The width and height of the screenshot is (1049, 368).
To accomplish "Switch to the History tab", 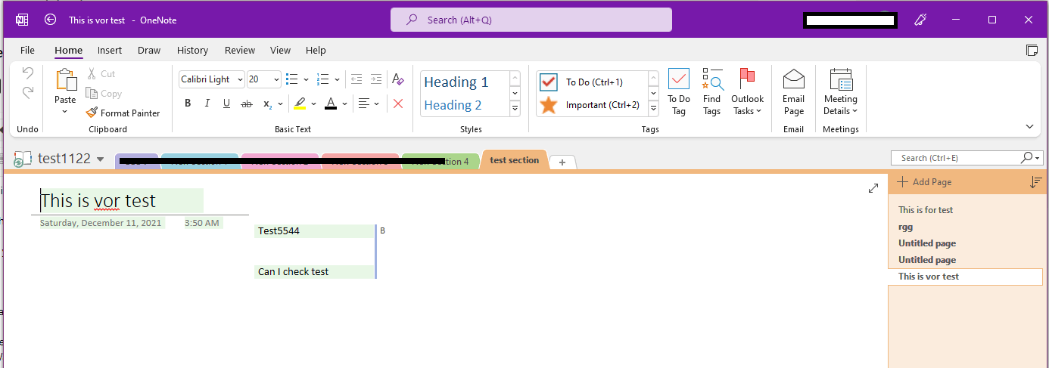I will (192, 50).
